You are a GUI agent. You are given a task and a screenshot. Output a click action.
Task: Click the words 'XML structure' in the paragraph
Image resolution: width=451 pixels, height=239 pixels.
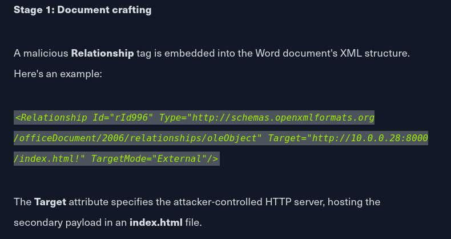tap(375, 53)
